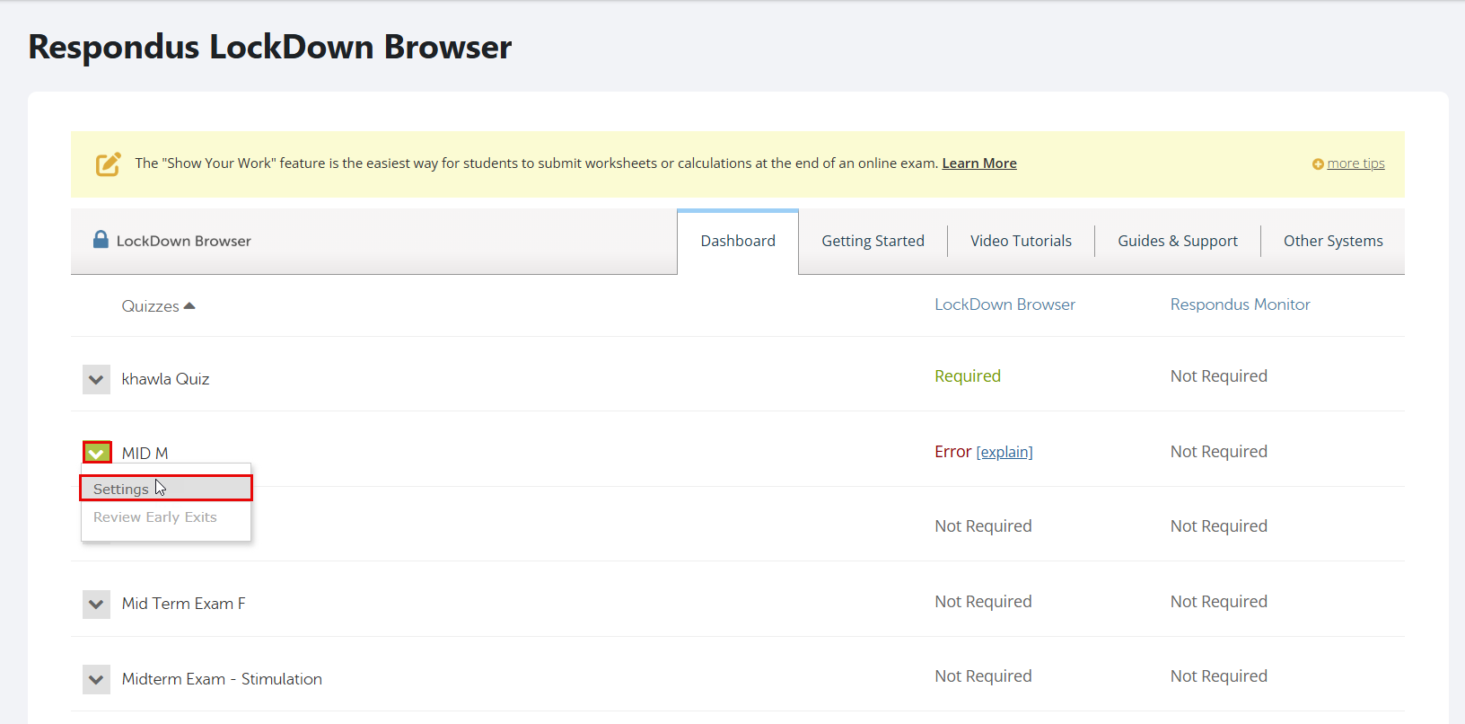
Task: Click the Respondus LockDown Browser page heading
Action: 270,47
